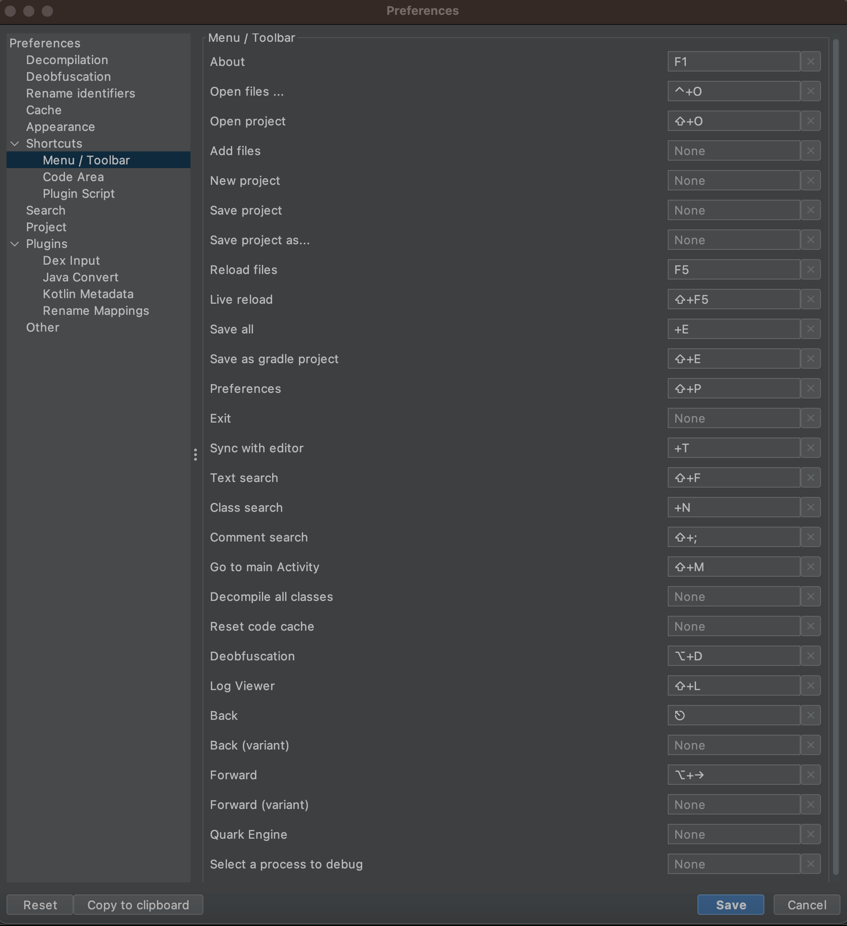
Task: Clear the Reload files shortcut
Action: pyautogui.click(x=810, y=269)
